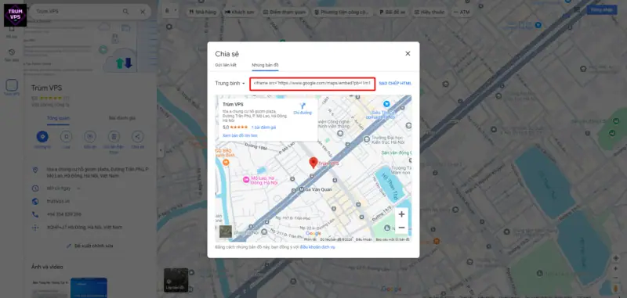Click the send-to-phone icon in sidebar
This screenshot has height=298, width=627.
[114, 137]
